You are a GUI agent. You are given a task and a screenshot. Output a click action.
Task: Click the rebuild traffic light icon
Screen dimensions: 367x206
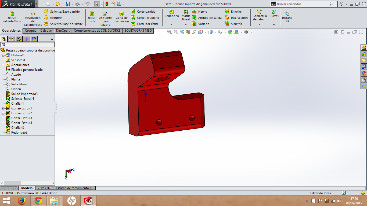pyautogui.click(x=107, y=4)
